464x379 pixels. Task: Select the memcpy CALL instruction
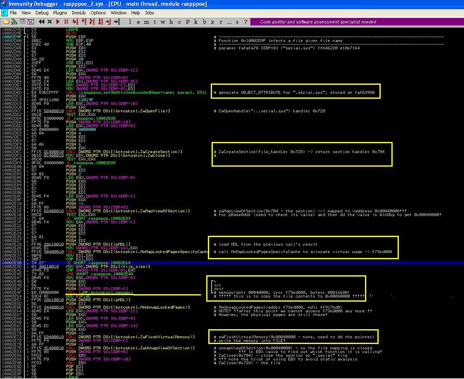[99, 293]
